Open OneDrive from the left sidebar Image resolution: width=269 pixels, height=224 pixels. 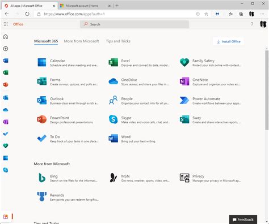point(6,110)
